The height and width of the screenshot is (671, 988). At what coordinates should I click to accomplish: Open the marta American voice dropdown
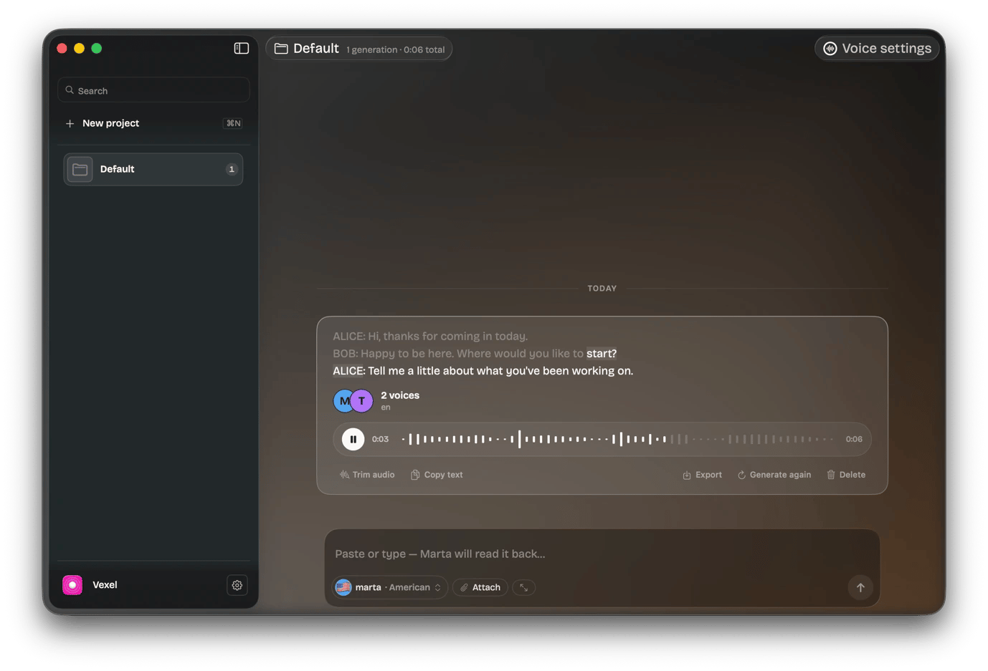click(x=390, y=587)
